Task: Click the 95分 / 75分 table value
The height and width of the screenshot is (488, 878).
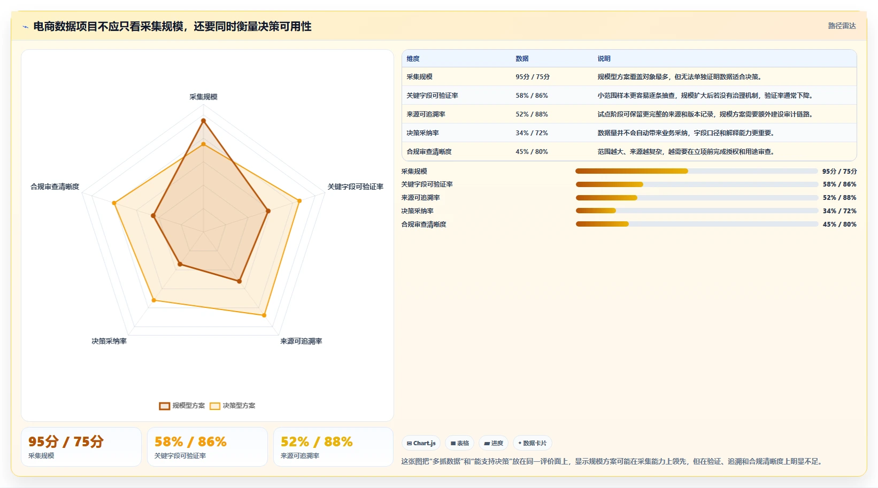Action: click(533, 77)
